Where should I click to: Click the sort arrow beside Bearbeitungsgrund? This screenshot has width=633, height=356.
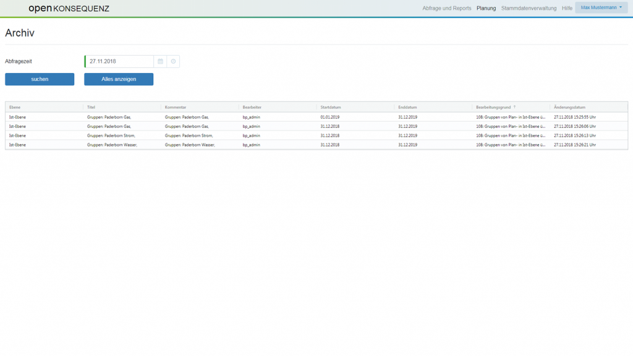coord(514,108)
